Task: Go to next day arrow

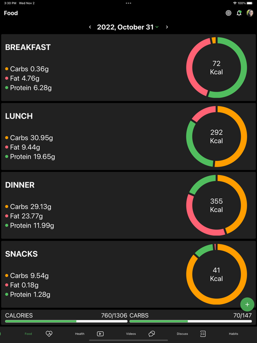Action: pyautogui.click(x=167, y=27)
